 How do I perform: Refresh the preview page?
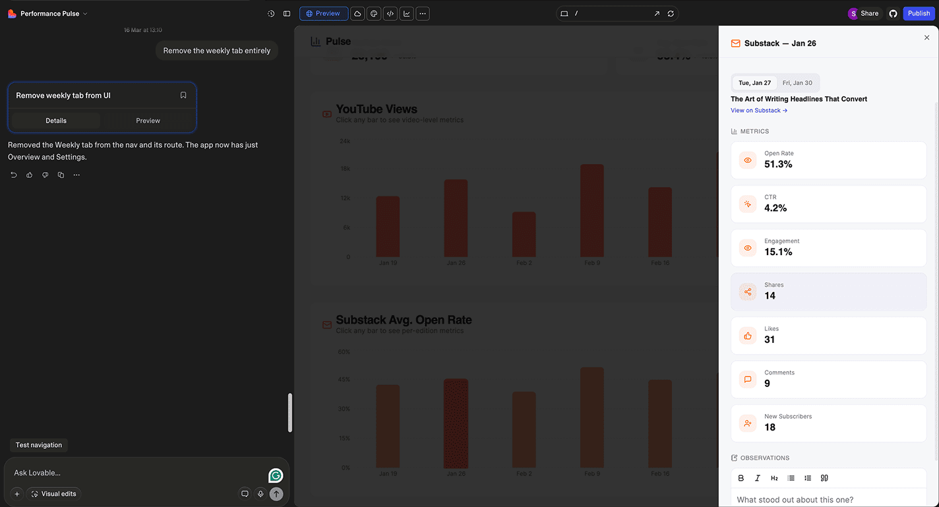coord(671,13)
